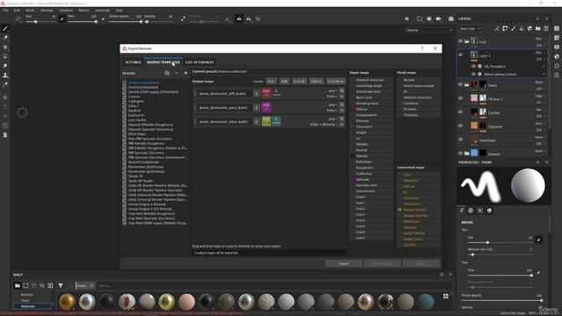Viewport: 562px width, 316px height.
Task: Open blend mode dropdown of Layer 1
Action: 540,53
